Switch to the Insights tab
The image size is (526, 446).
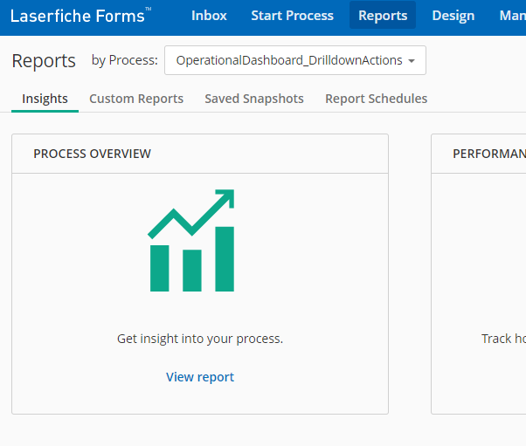tap(45, 99)
